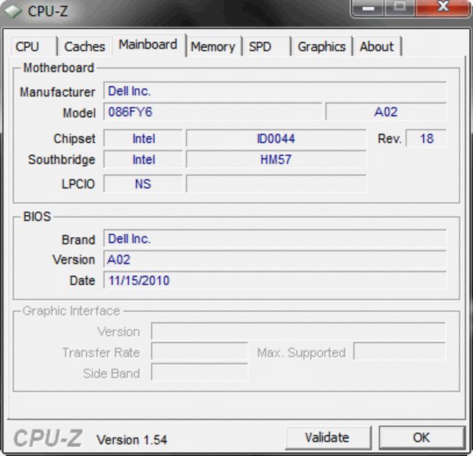Click the Model field 086FY6
Viewport: 473px width, 456px height.
(x=213, y=112)
